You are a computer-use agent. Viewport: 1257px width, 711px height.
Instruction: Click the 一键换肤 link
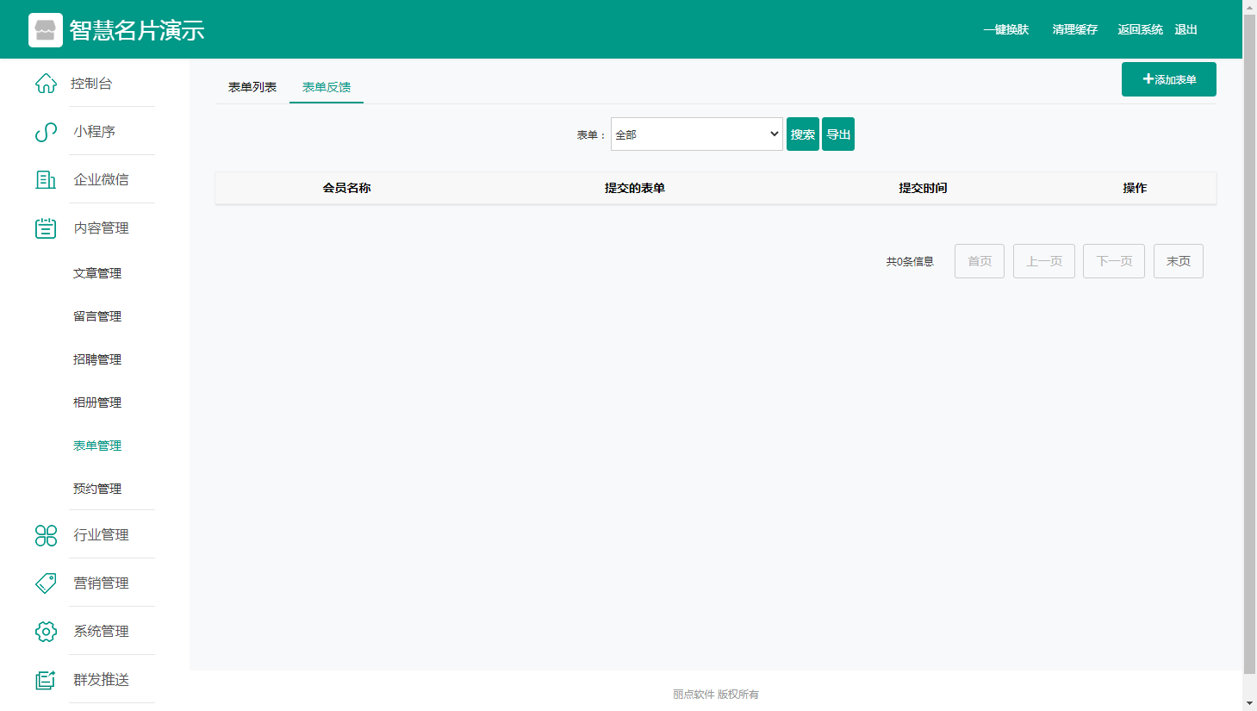click(1006, 29)
